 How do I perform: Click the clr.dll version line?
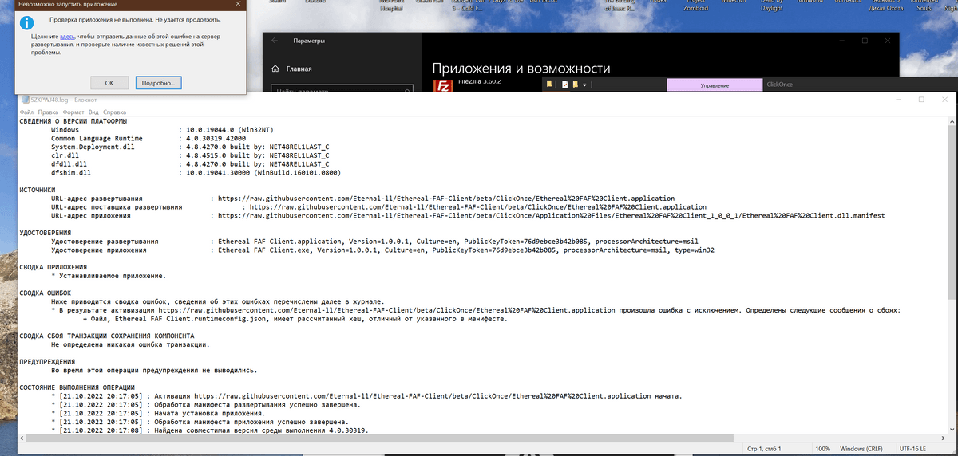(x=190, y=155)
